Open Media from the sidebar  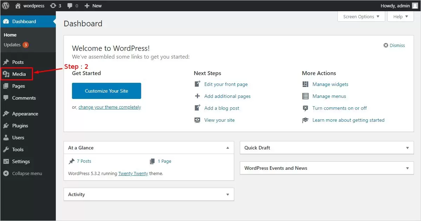[19, 74]
